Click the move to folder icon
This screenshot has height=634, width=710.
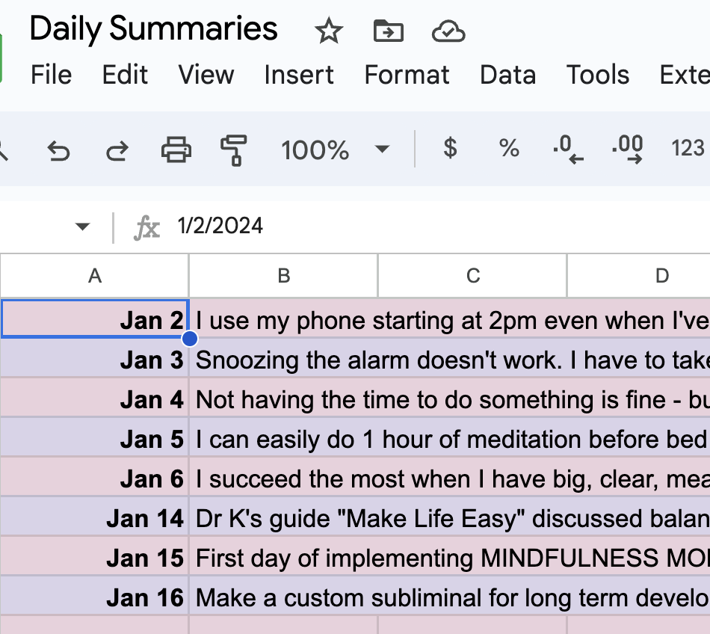pyautogui.click(x=388, y=31)
